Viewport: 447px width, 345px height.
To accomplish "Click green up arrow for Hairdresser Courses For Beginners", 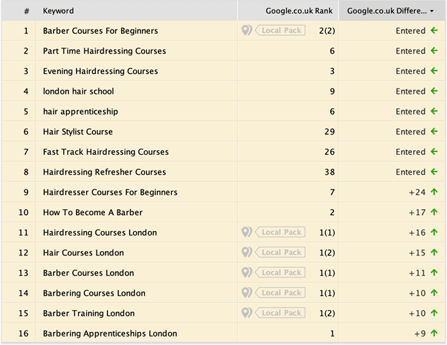I will pyautogui.click(x=434, y=192).
